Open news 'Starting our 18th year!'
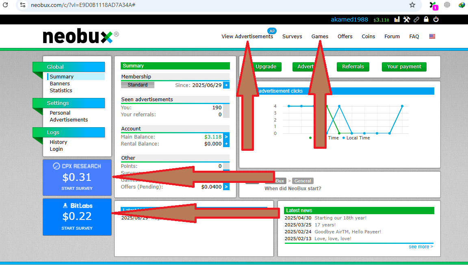The height and width of the screenshot is (265, 468). (x=340, y=218)
